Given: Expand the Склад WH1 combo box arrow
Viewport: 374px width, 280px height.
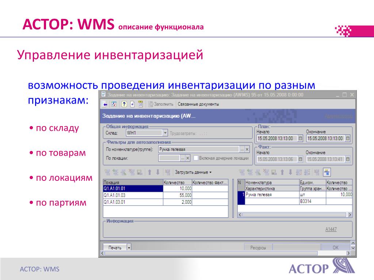Looking at the screenshot, I should [165, 133].
